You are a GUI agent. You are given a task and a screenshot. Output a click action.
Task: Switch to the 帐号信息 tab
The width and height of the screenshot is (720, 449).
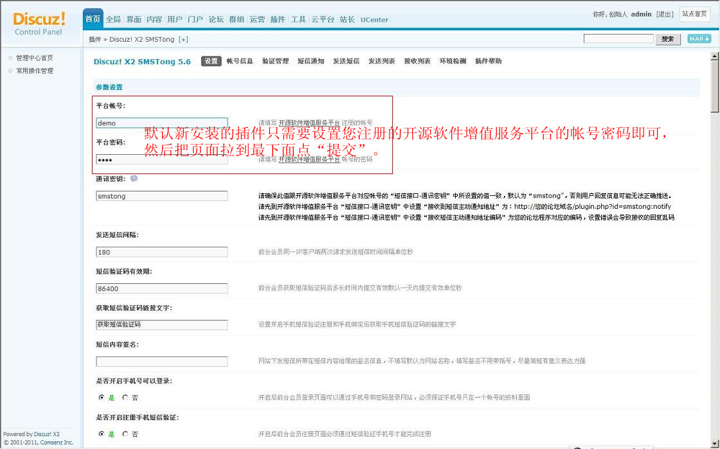[x=240, y=61]
